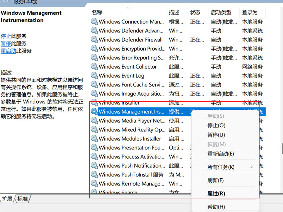Image resolution: width=283 pixels, height=212 pixels.
Task: Click gear icon of Windows Process Activation row
Action: 94,157
